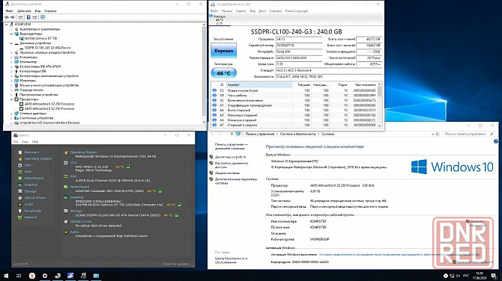Image resolution: width=502 pixels, height=281 pixels.
Task: Open Storage section in Speccy sidebar
Action: tap(30, 191)
